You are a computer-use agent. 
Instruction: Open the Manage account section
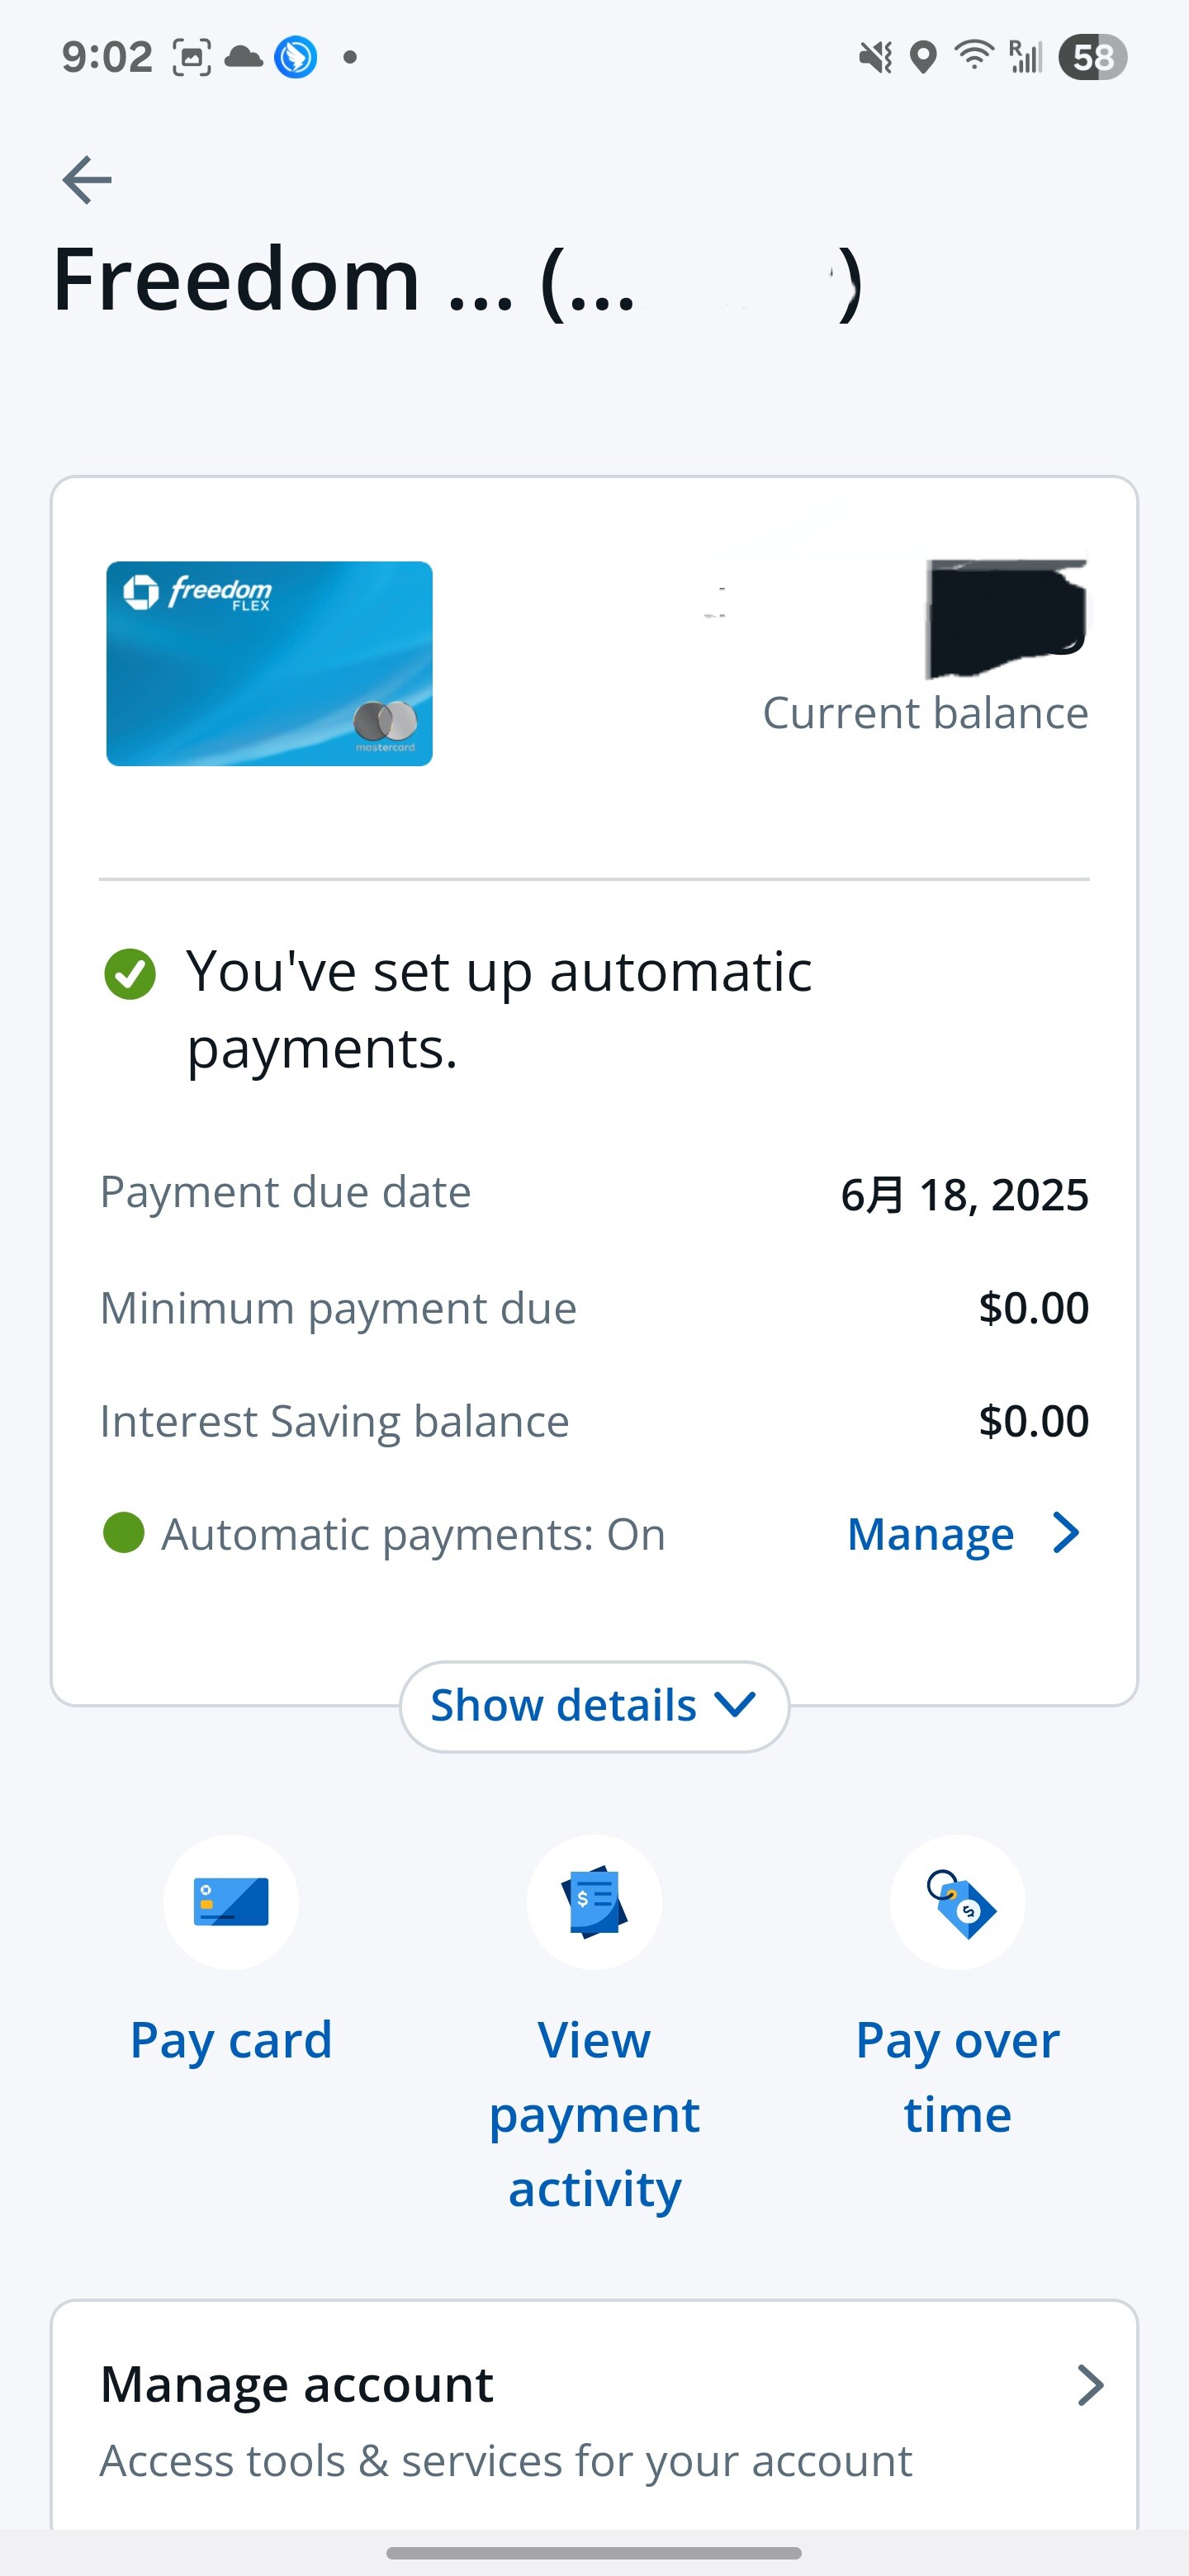(x=594, y=2419)
